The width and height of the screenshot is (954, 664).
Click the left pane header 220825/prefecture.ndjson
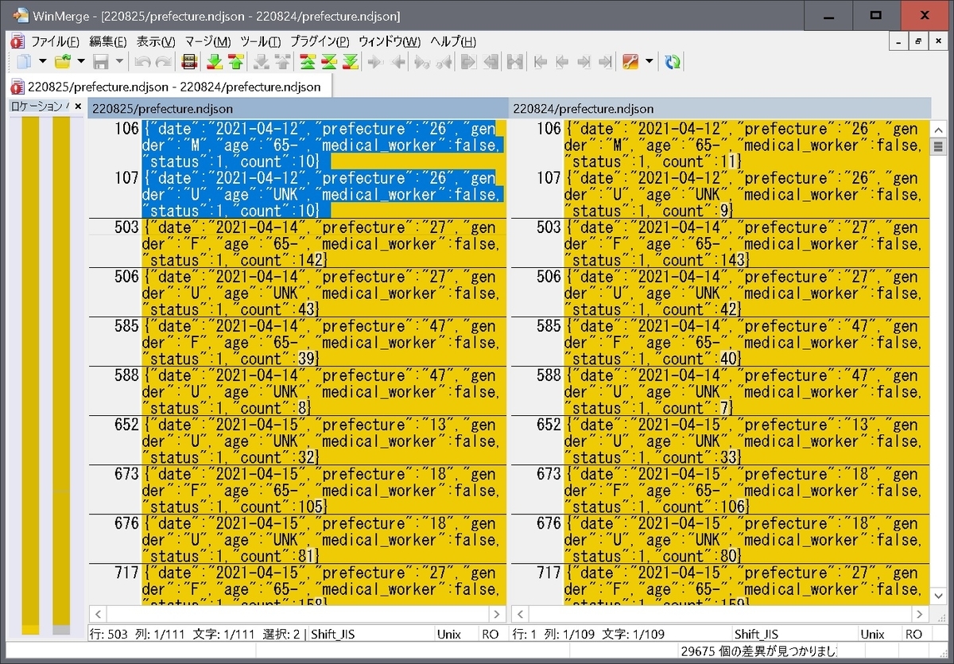(298, 109)
